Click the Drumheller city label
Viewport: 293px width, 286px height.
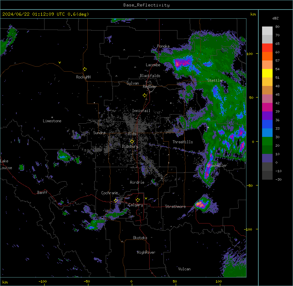coord(217,165)
